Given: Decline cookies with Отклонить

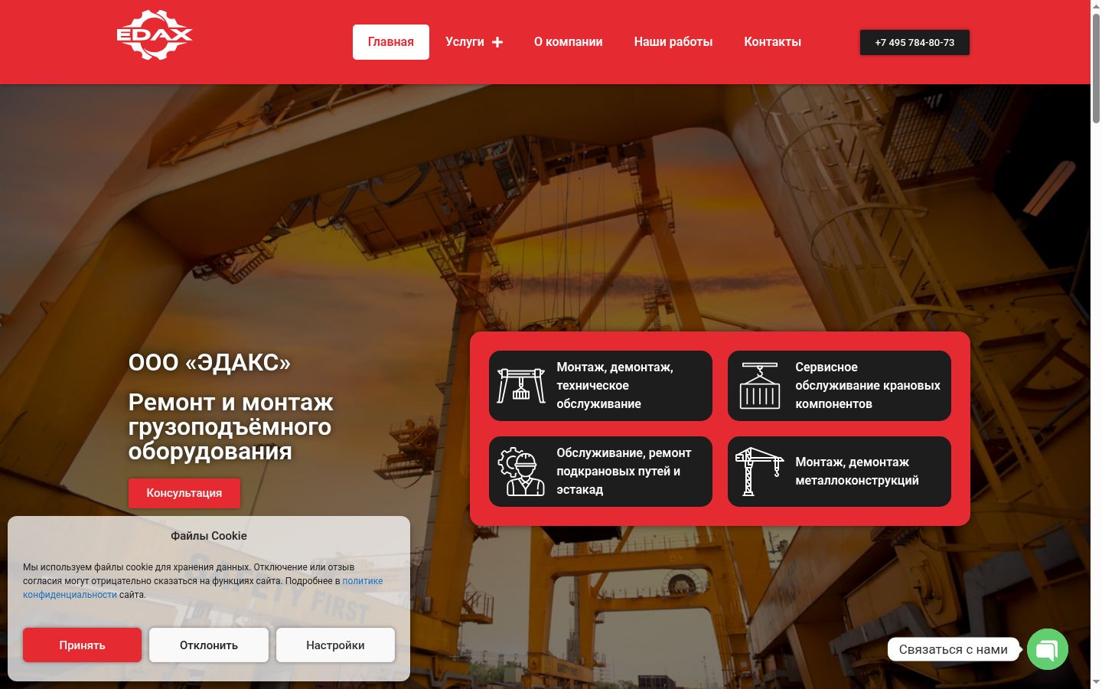Looking at the screenshot, I should point(209,645).
